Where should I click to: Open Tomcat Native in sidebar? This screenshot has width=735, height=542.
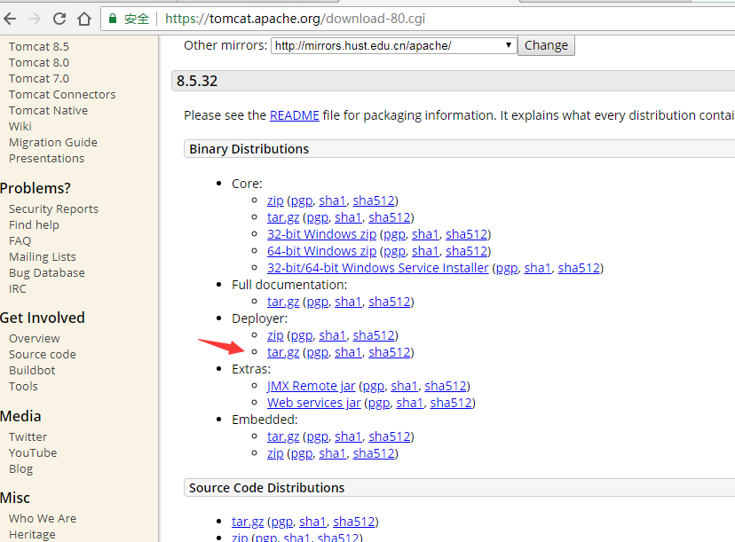tap(48, 111)
